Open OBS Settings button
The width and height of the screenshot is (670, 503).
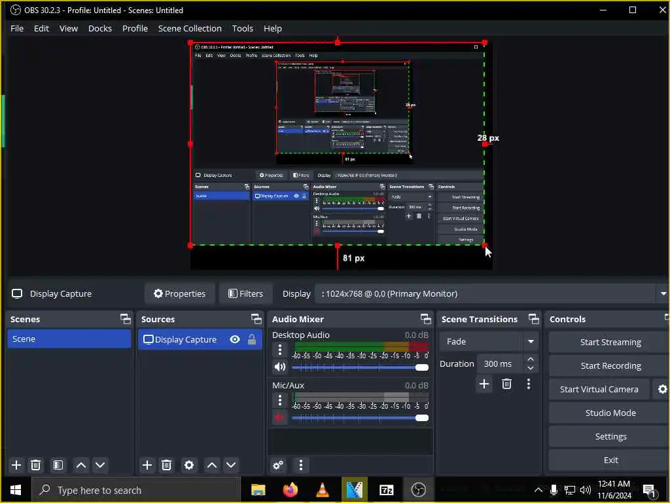(x=610, y=436)
